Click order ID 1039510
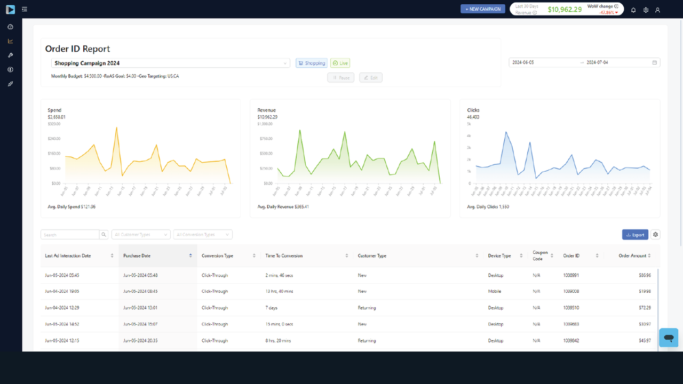This screenshot has height=384, width=683. pyautogui.click(x=571, y=308)
